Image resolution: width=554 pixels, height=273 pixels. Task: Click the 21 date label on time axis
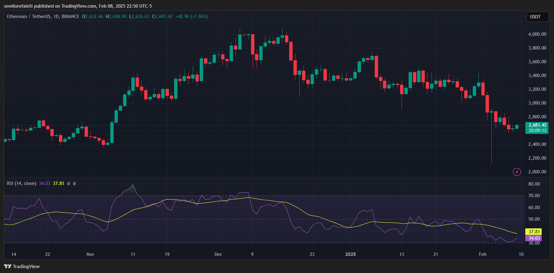coord(436,254)
